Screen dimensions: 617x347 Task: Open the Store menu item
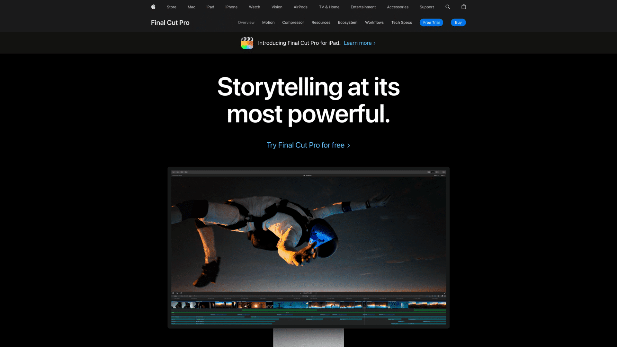(x=172, y=7)
